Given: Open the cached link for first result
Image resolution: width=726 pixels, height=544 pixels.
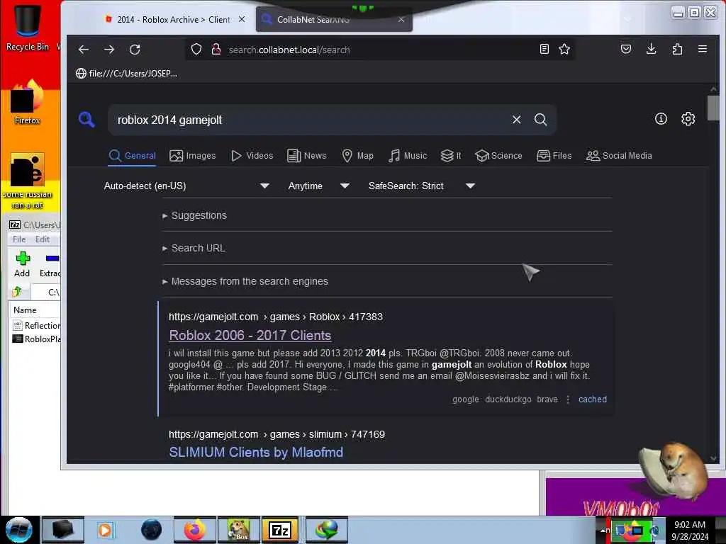Looking at the screenshot, I should click(592, 399).
